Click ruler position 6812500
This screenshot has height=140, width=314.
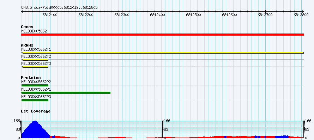pos(194,15)
